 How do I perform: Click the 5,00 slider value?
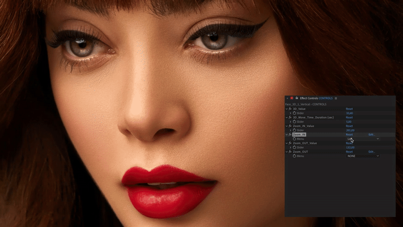[349, 122]
